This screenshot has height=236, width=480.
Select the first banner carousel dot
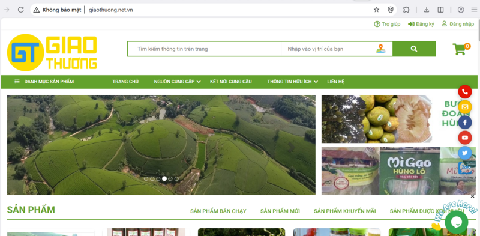(x=146, y=178)
